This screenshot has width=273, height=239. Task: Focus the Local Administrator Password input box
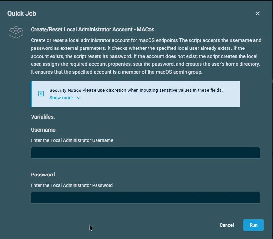tap(145, 198)
